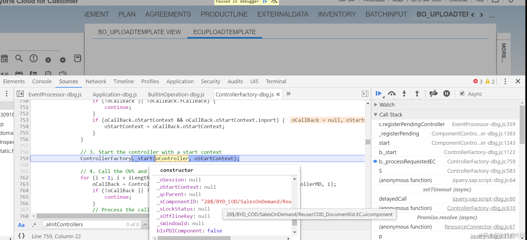Open jquery.sap.script-dbg.js:60 link
Image resolution: width=527 pixels, height=240 pixels.
[x=484, y=199]
